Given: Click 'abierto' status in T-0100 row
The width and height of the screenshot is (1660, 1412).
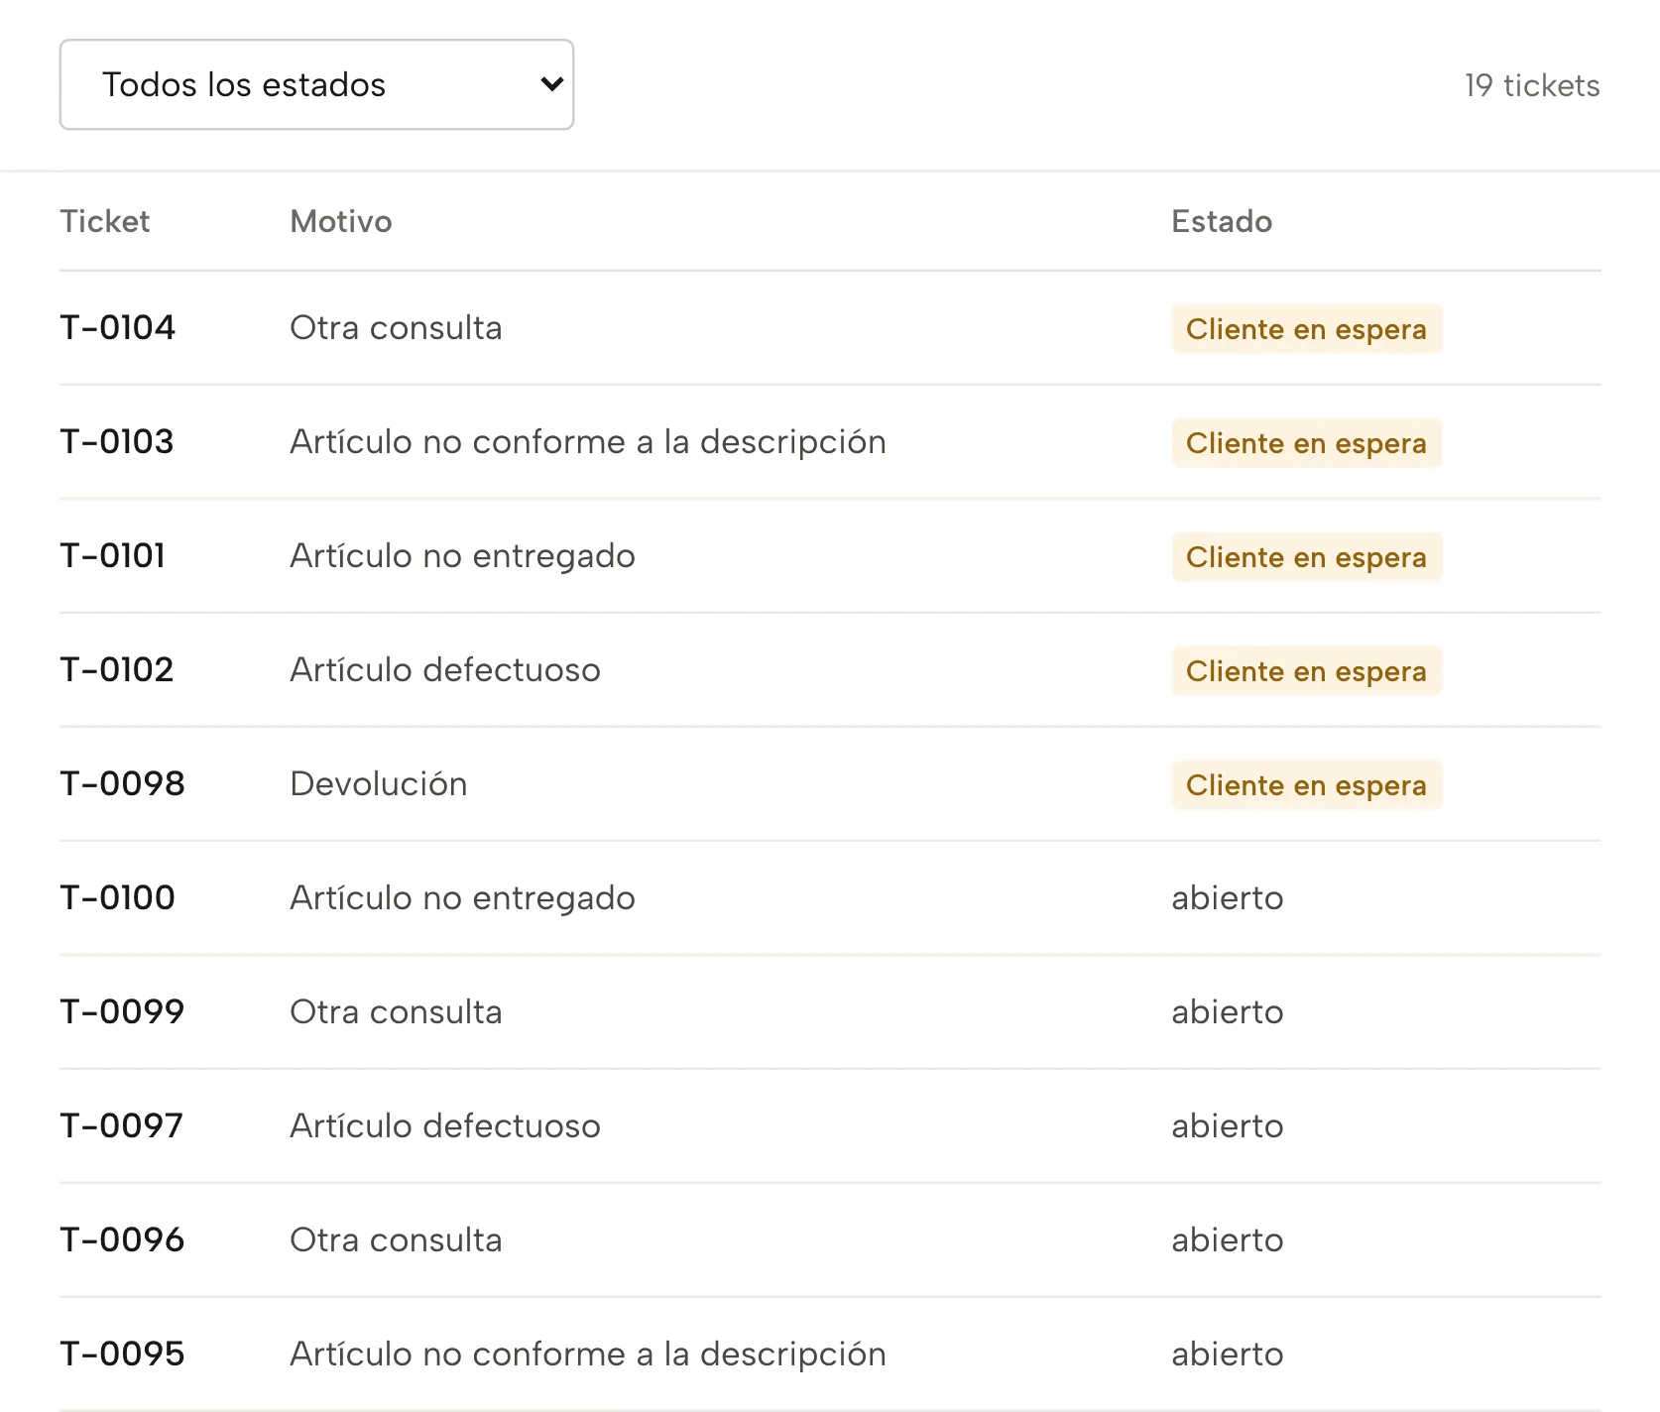Looking at the screenshot, I should click(1228, 897).
